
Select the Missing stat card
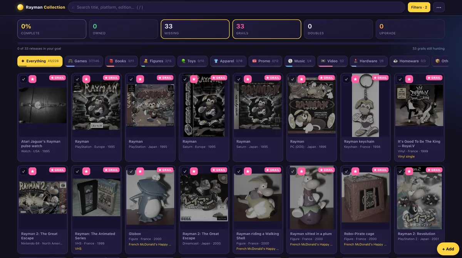[x=195, y=29]
